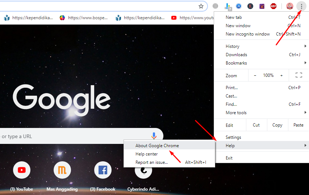Open the YouTube bookmark in bookmarks bar
This screenshot has height=195, width=309.
[x=192, y=18]
